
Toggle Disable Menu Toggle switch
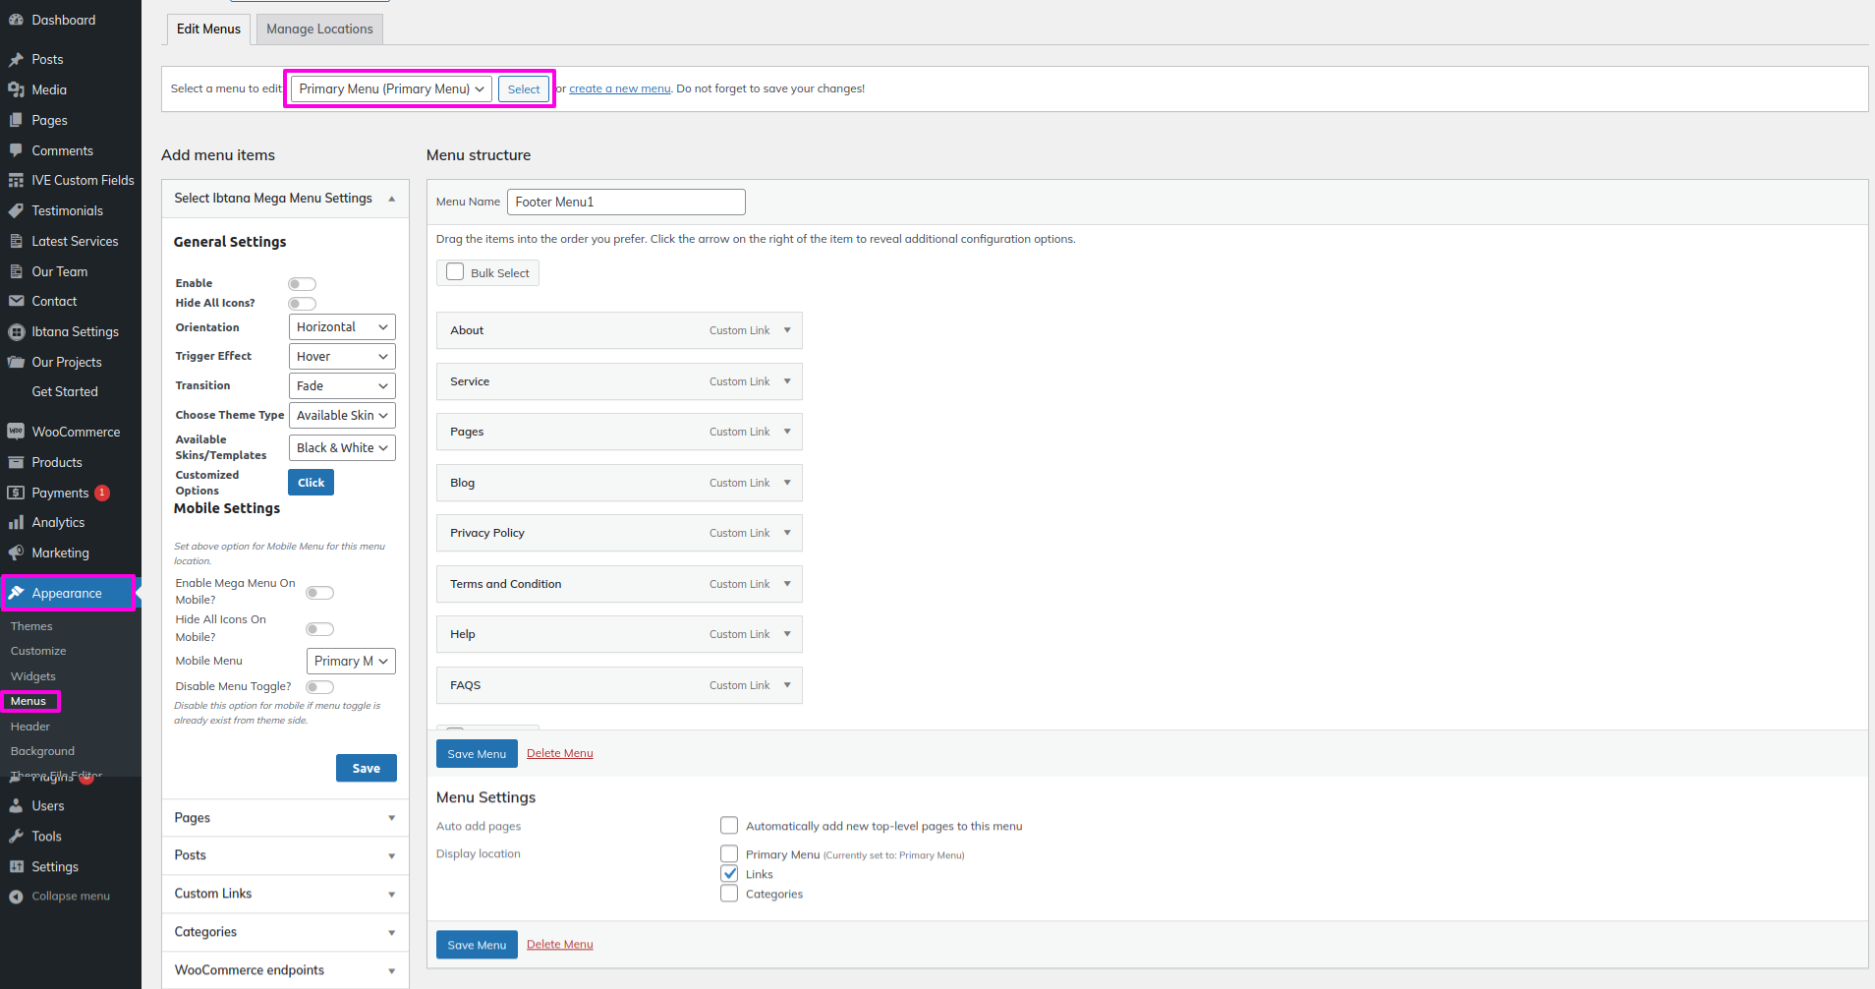pos(319,687)
